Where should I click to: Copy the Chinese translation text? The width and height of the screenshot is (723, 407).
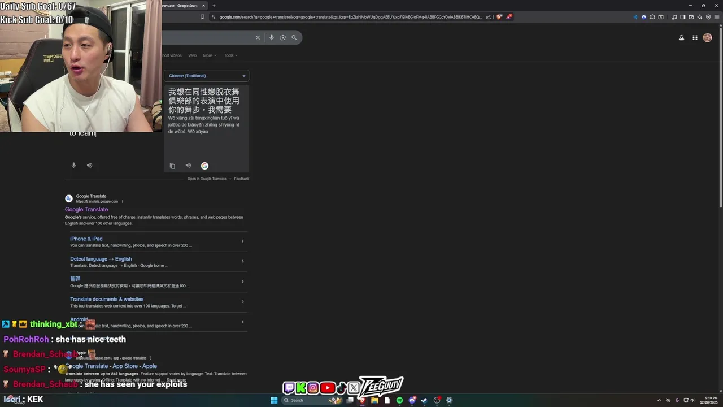click(x=172, y=166)
